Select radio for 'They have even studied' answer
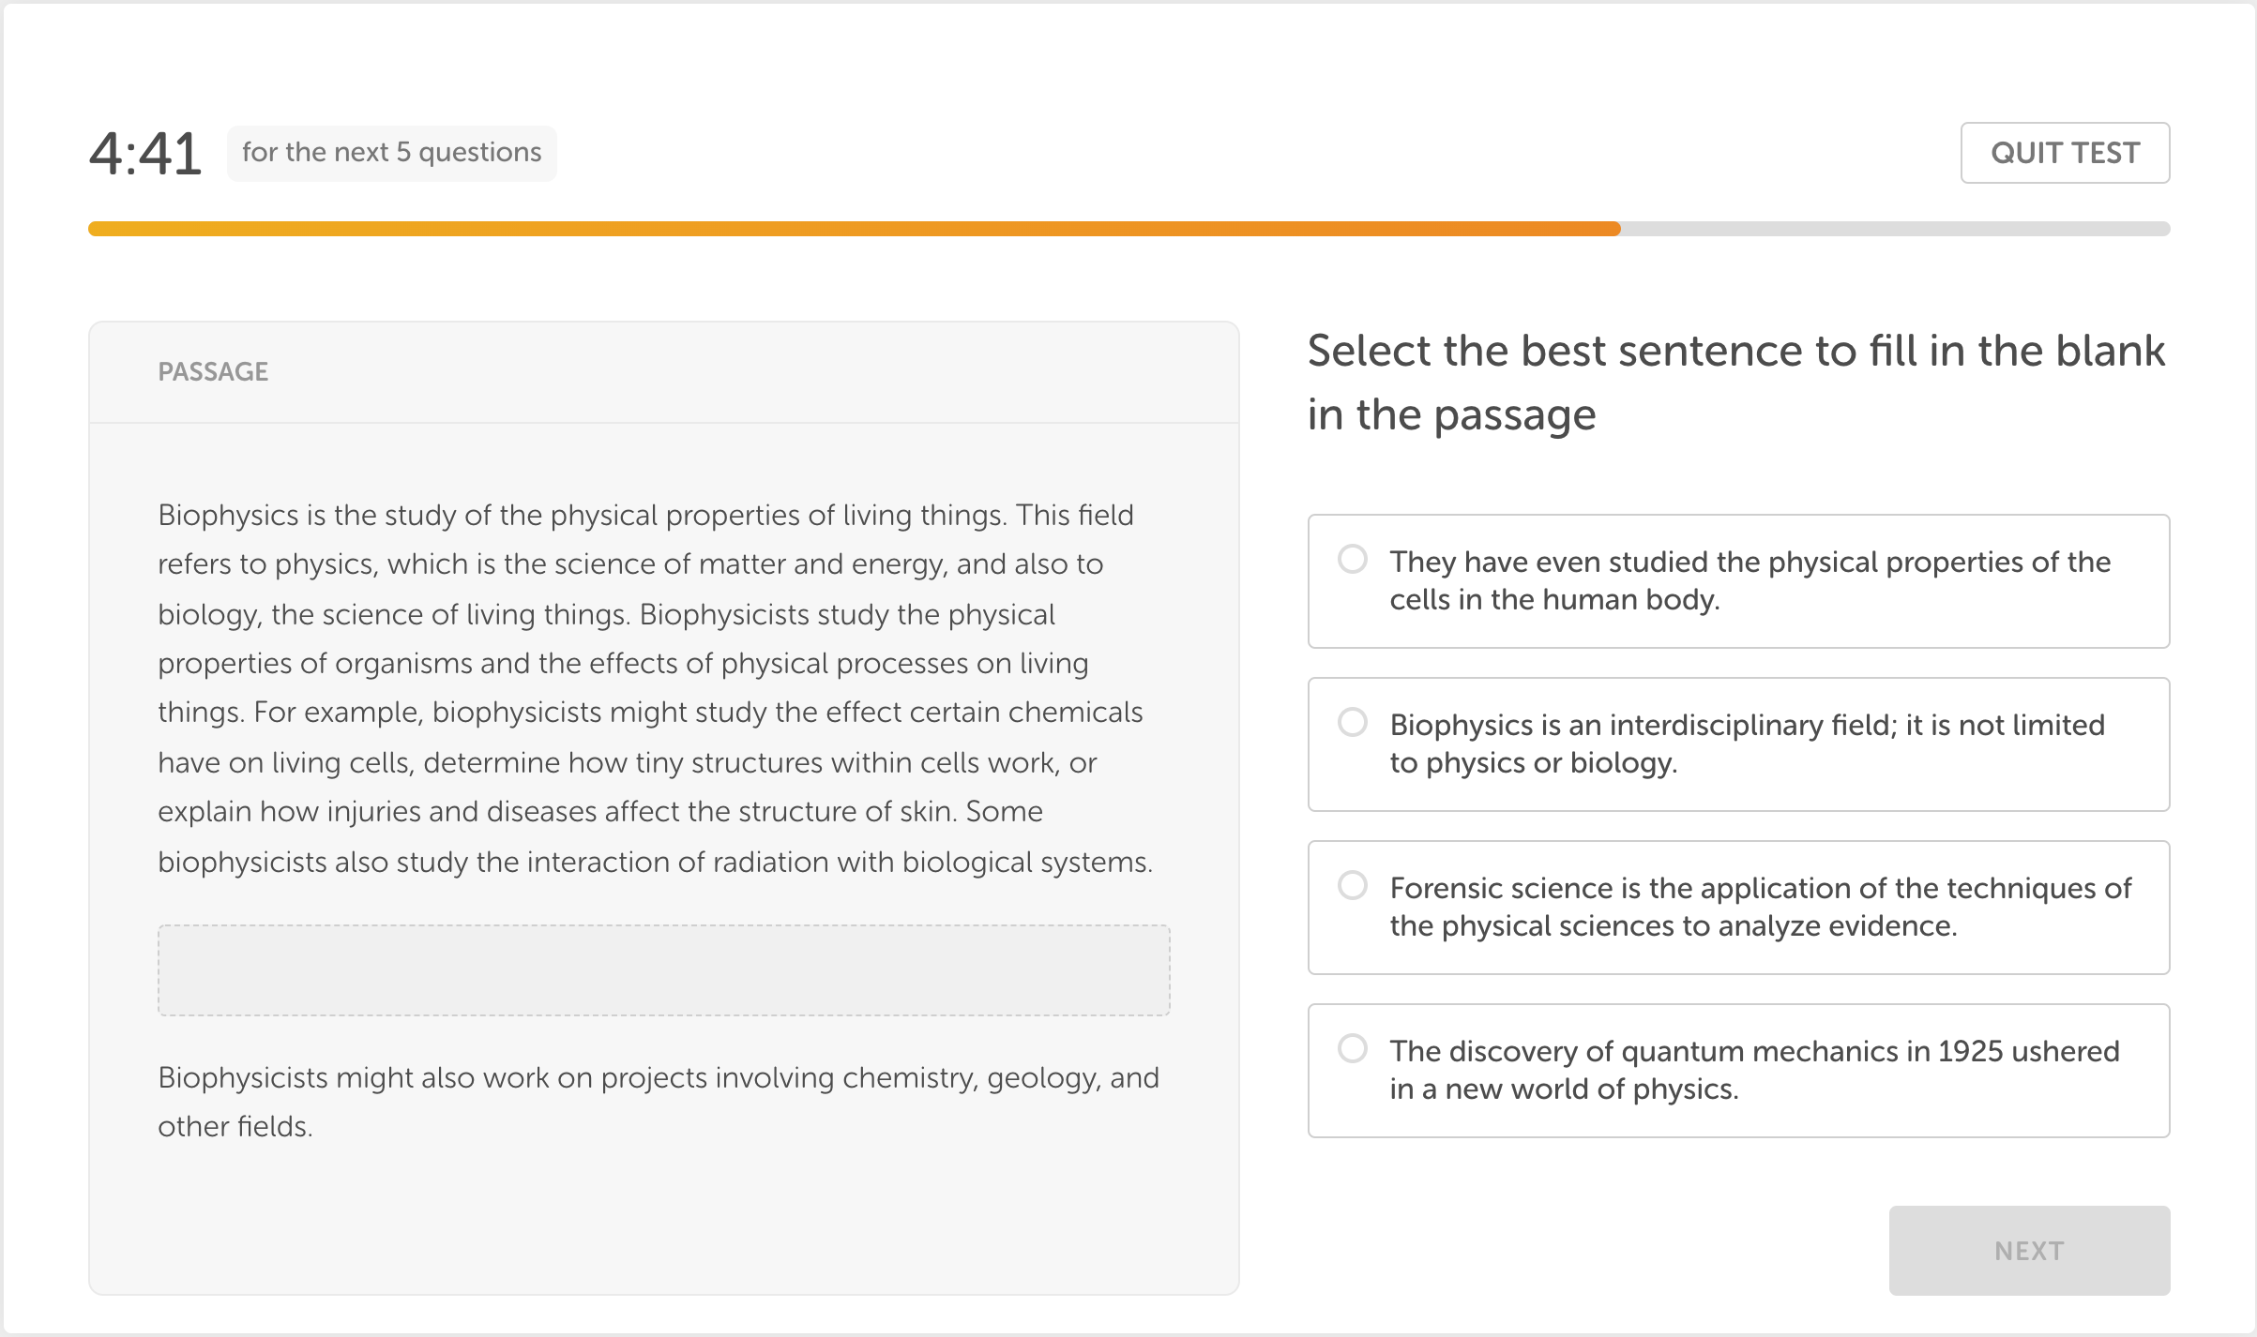The height and width of the screenshot is (1337, 2257). (x=1352, y=559)
